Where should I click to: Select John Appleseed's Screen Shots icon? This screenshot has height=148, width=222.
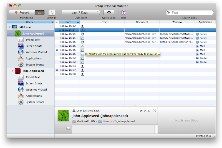(21, 46)
